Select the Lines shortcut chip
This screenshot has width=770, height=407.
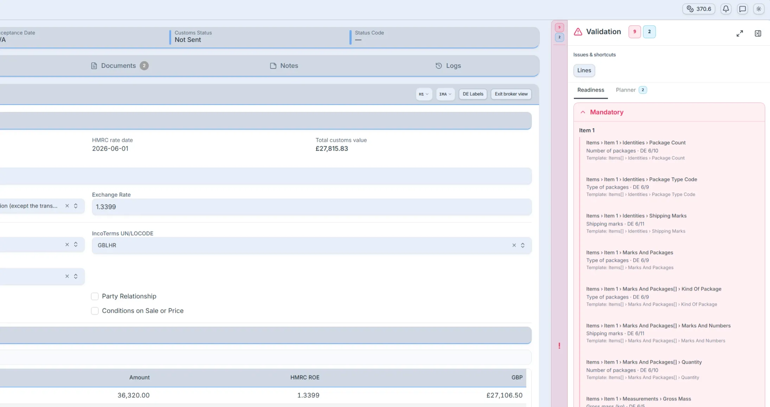pyautogui.click(x=584, y=70)
